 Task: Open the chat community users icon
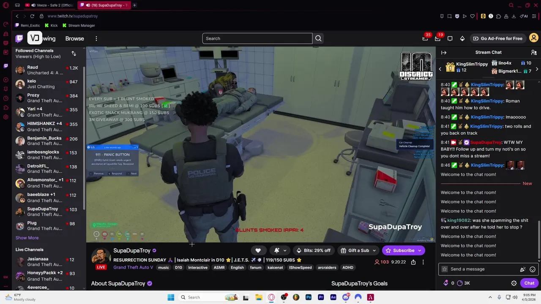pyautogui.click(x=534, y=52)
